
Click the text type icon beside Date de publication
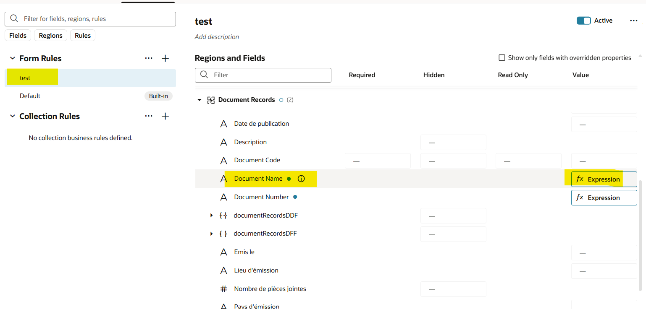coord(224,124)
